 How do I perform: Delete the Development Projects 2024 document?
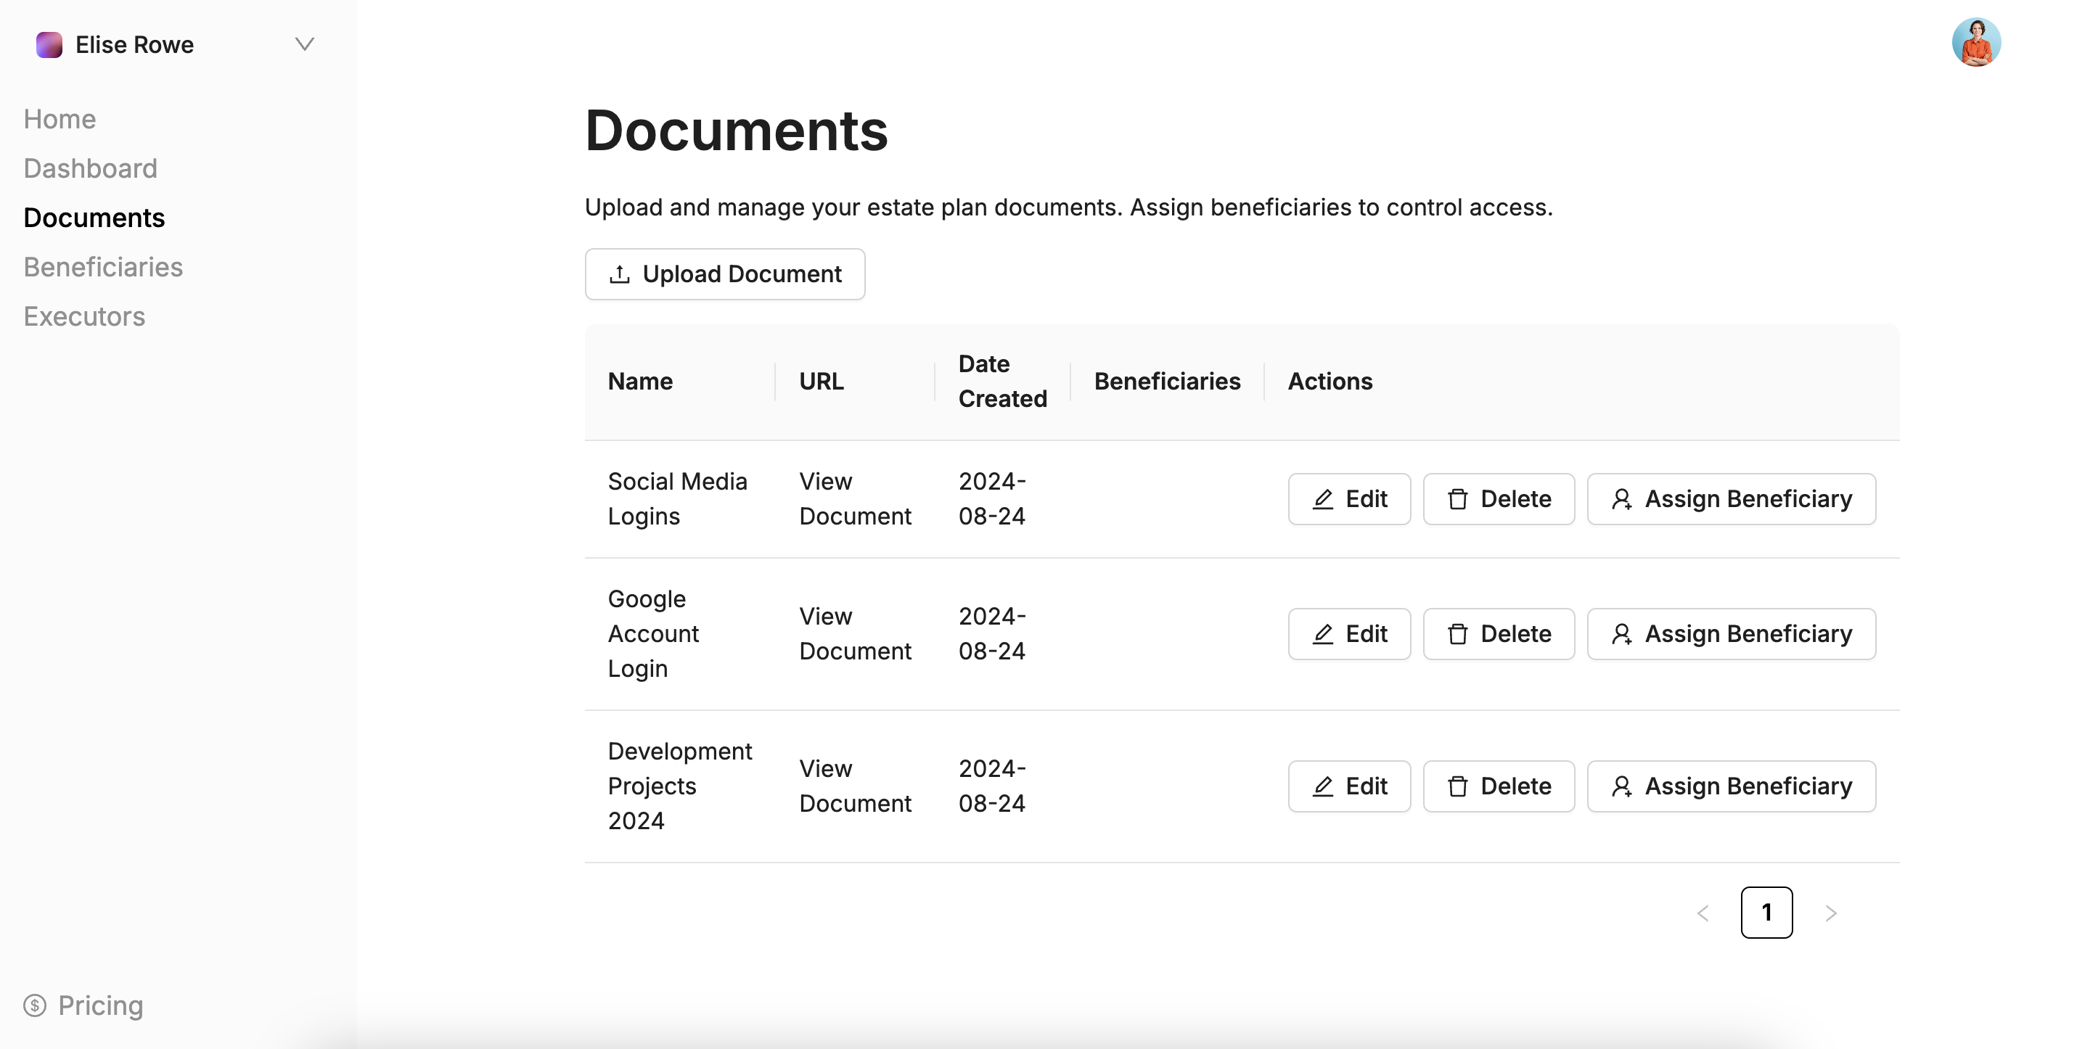[x=1498, y=786]
